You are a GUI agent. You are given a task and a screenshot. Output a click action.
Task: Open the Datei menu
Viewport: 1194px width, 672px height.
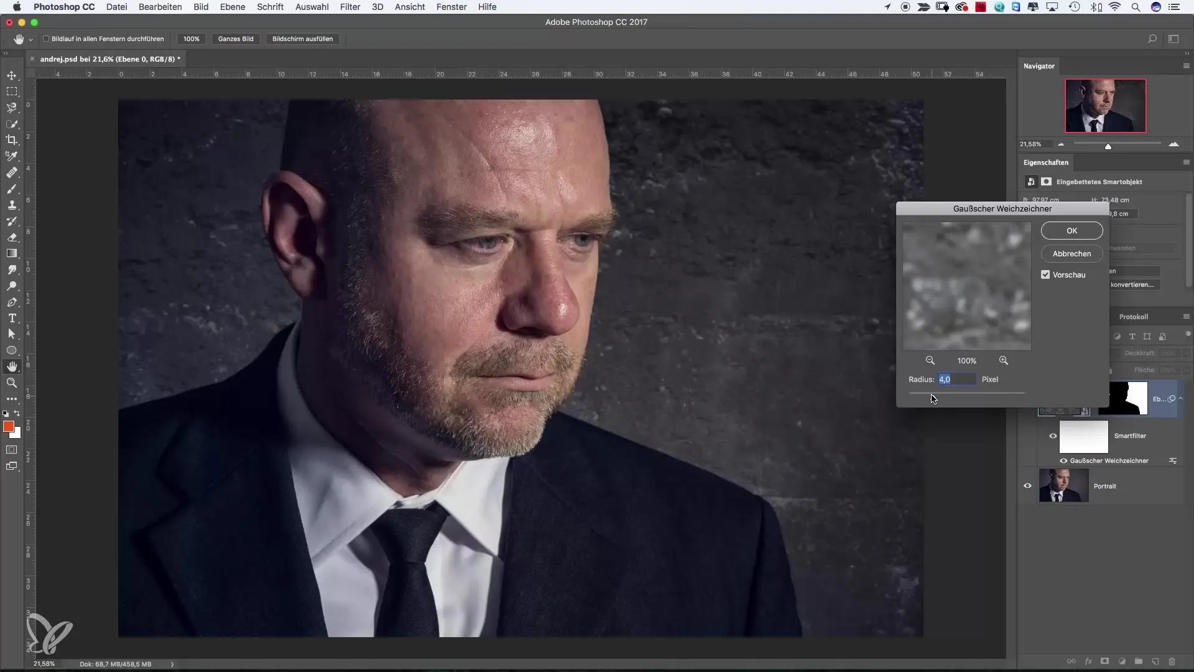coord(117,7)
